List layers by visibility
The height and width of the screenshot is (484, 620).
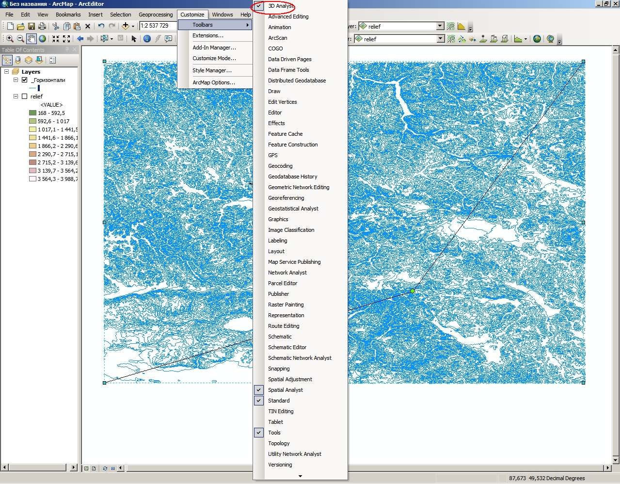point(29,60)
